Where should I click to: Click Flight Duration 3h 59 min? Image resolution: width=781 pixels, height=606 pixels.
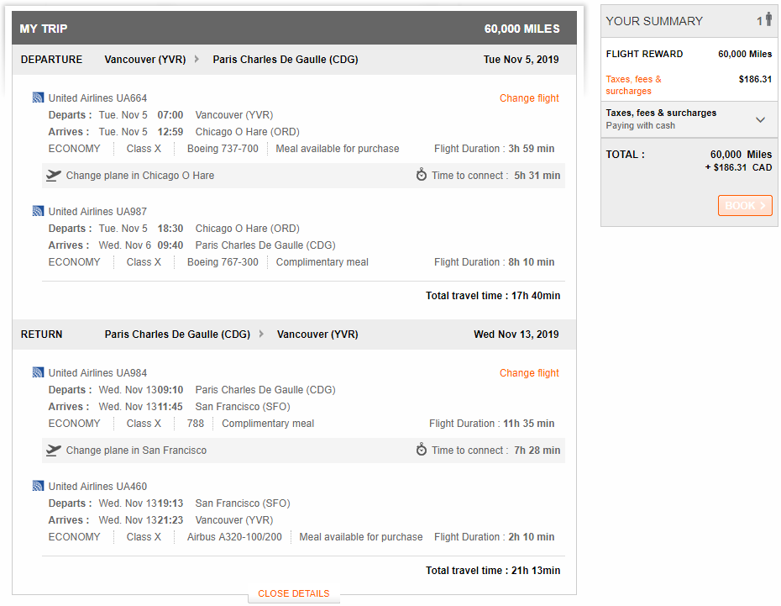[x=494, y=149]
